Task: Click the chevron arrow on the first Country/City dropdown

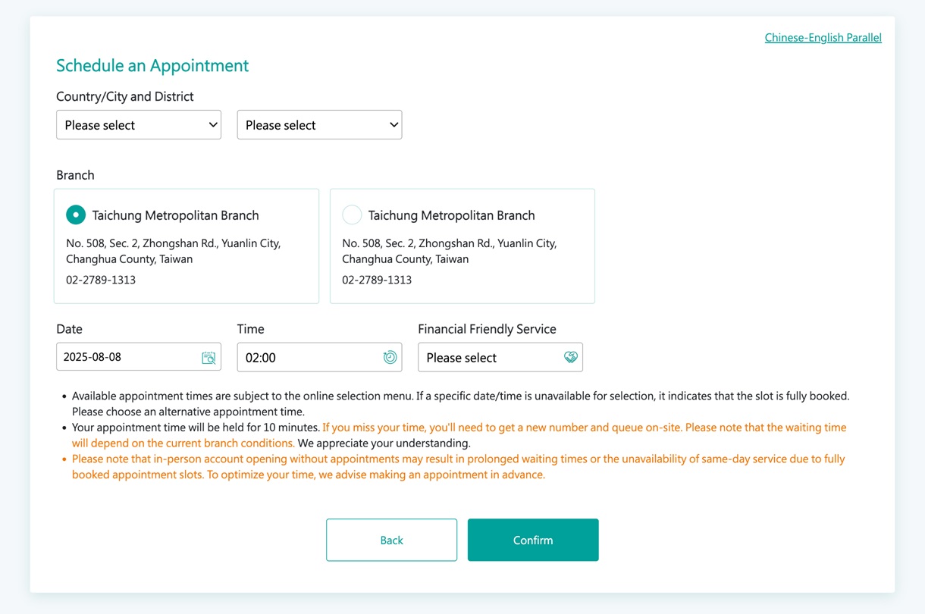Action: 213,125
